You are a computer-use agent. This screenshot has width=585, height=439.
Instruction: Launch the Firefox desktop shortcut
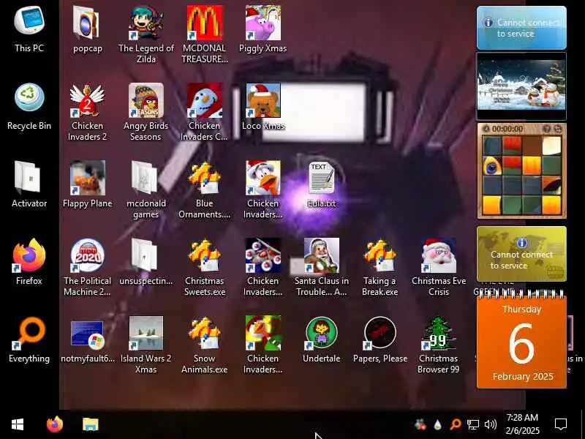(x=29, y=261)
